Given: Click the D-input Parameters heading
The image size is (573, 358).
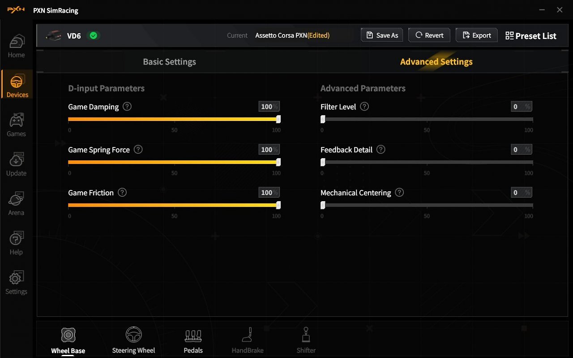Looking at the screenshot, I should coord(106,88).
